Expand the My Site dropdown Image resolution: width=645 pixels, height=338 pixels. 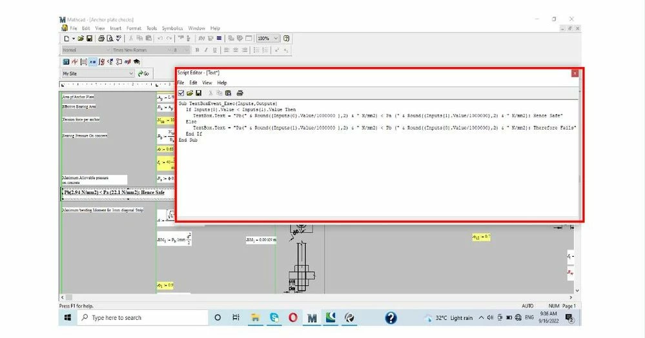(131, 74)
